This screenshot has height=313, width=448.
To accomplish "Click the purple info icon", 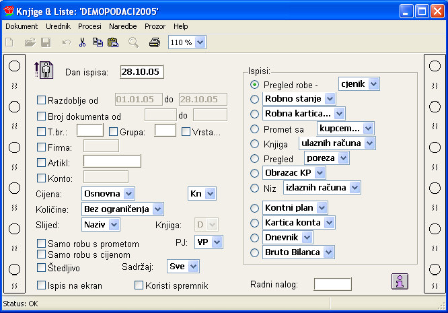I will pos(400,281).
